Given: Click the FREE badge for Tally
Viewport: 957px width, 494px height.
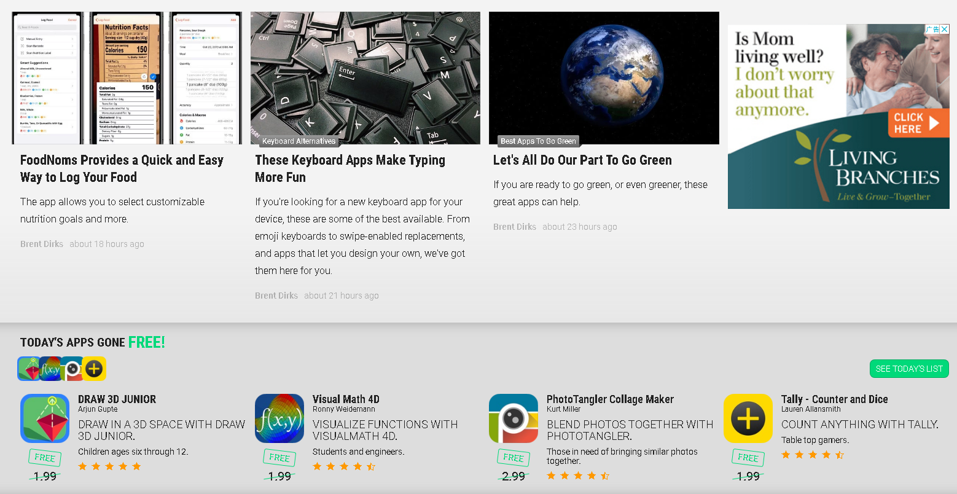Looking at the screenshot, I should tap(748, 457).
